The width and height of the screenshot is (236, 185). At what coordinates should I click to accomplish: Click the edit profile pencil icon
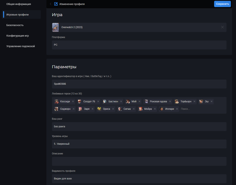click(56, 4)
